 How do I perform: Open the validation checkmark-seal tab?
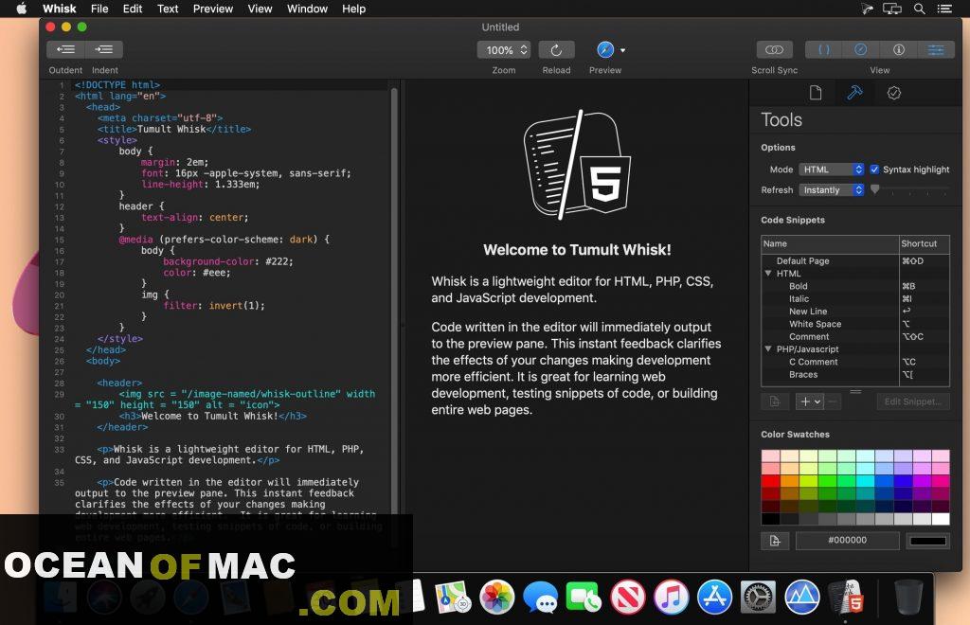(x=894, y=93)
